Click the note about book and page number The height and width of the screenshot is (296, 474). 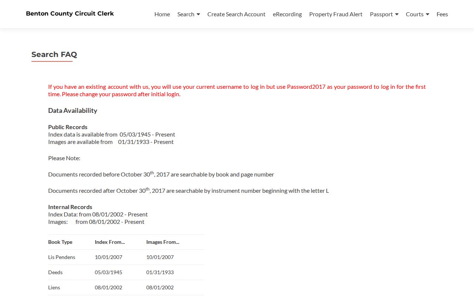click(161, 174)
